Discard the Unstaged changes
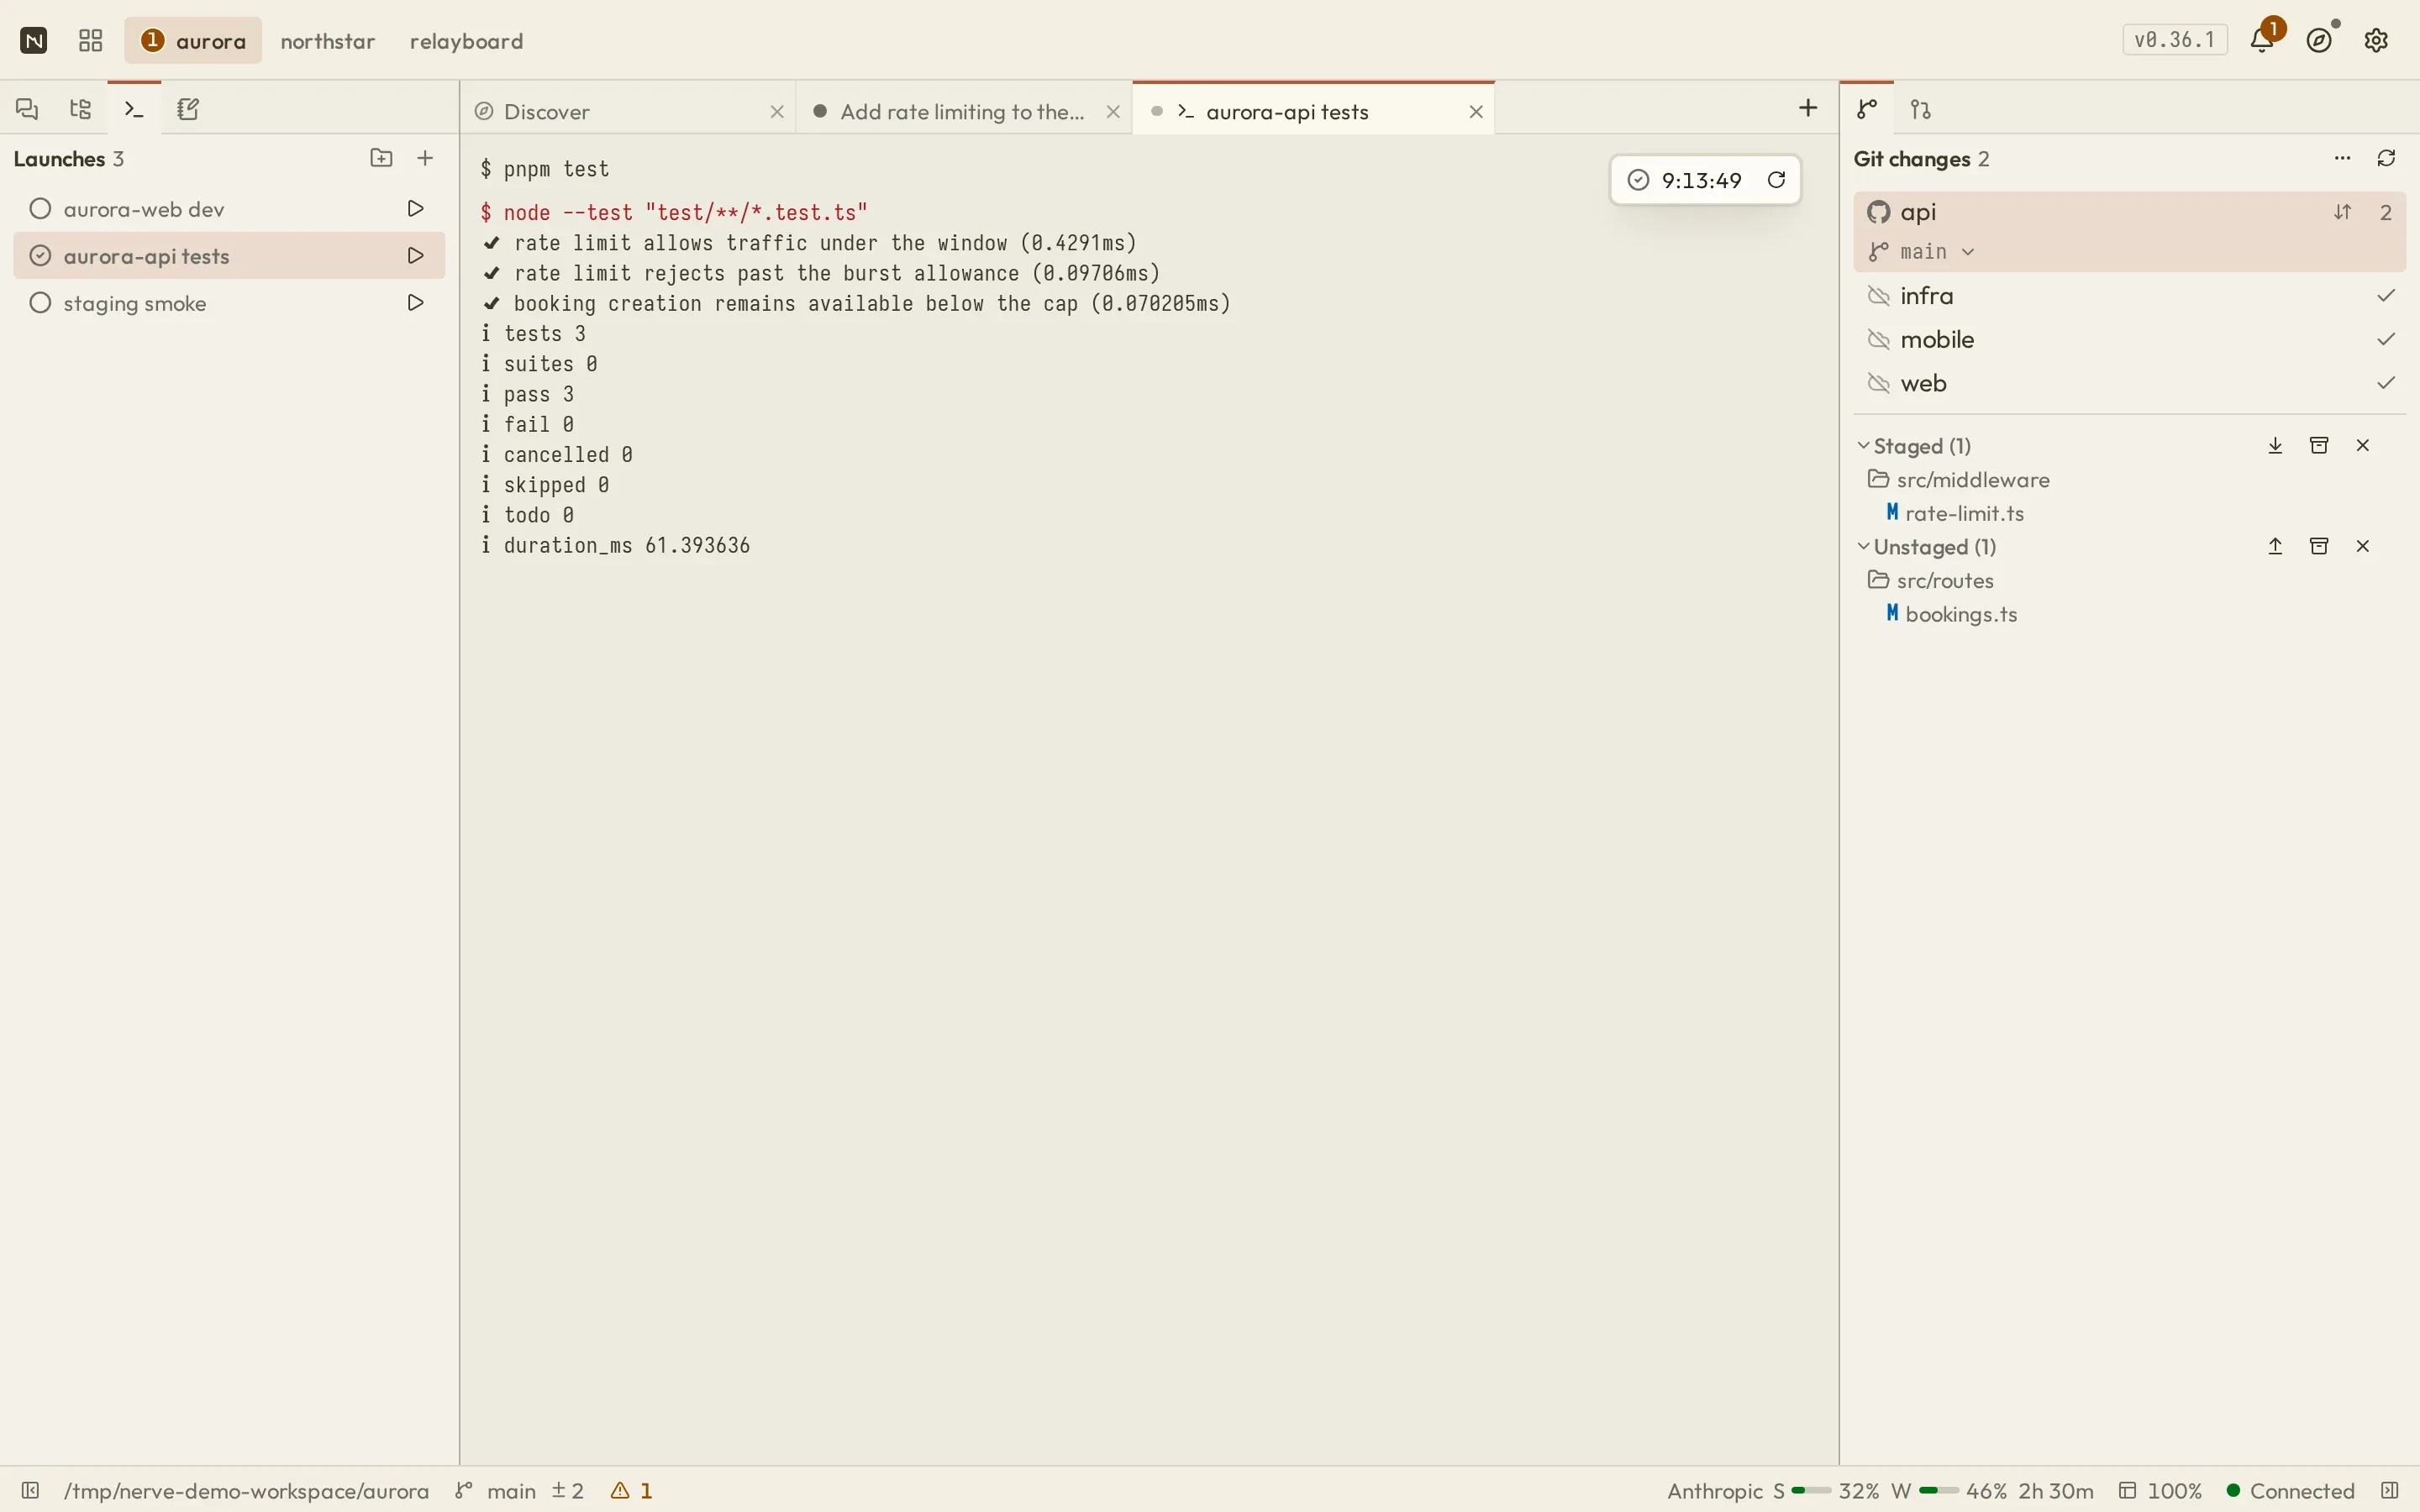 (x=2363, y=546)
